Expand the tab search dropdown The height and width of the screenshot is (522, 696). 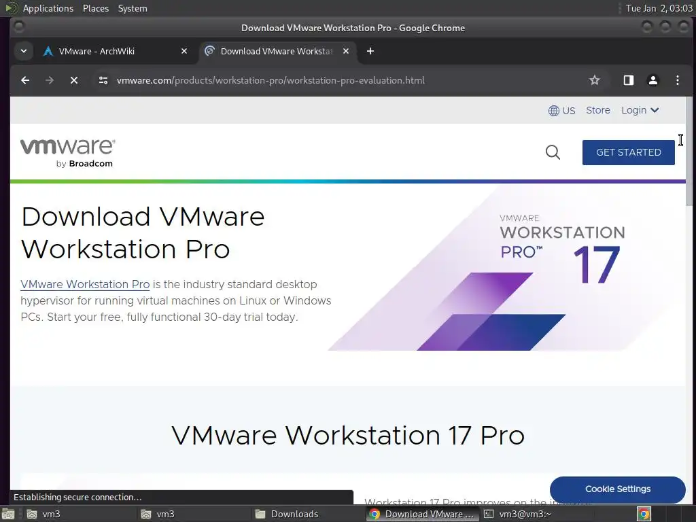(x=24, y=51)
